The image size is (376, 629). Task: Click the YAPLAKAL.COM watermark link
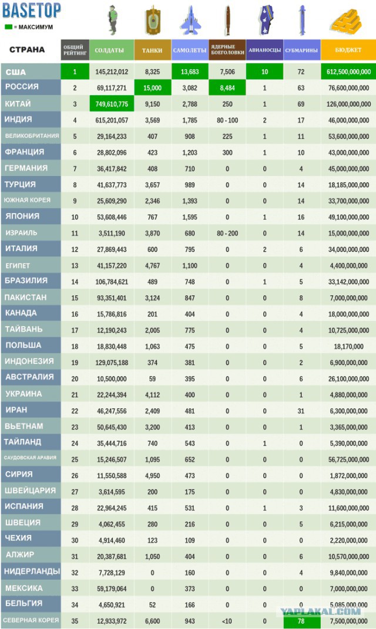321,612
